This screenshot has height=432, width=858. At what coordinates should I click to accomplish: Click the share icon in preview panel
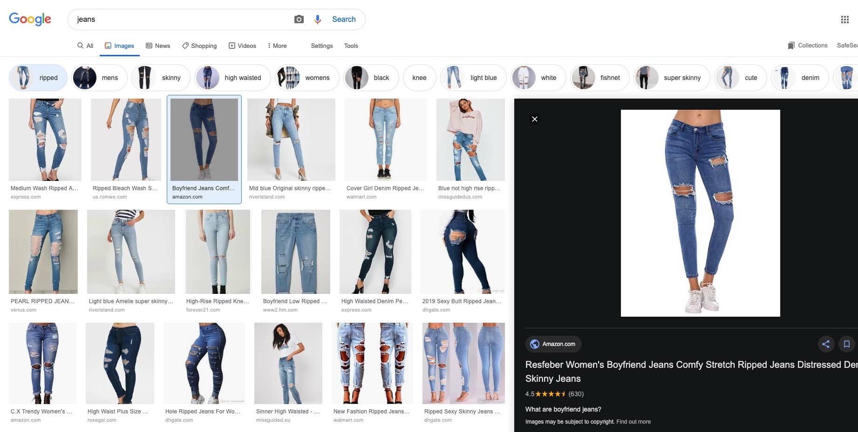pyautogui.click(x=826, y=344)
